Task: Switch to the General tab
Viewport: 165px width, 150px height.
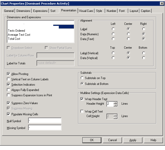Action: click(9, 11)
